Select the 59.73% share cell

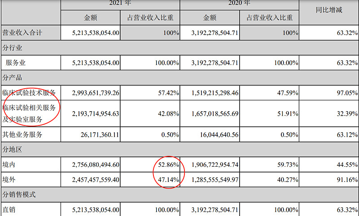tap(288, 165)
